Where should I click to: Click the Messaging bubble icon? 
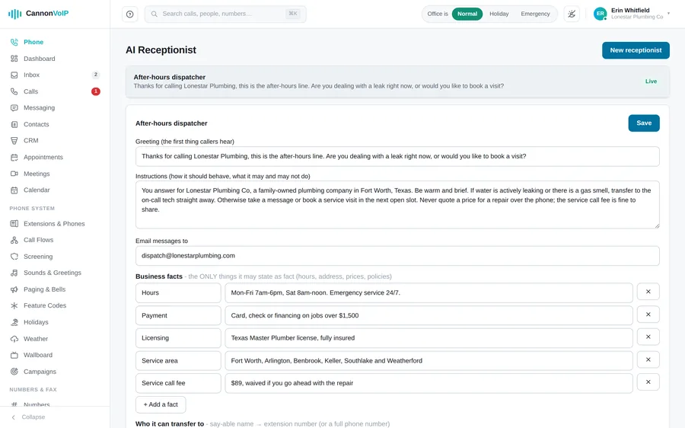pos(14,107)
